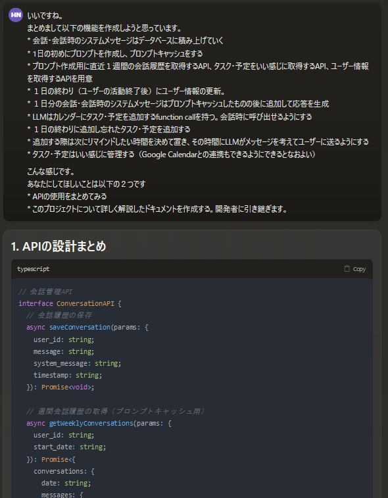Click bullet about 'リマインドしたい時間'
This screenshot has width=388, height=498.
[198, 141]
